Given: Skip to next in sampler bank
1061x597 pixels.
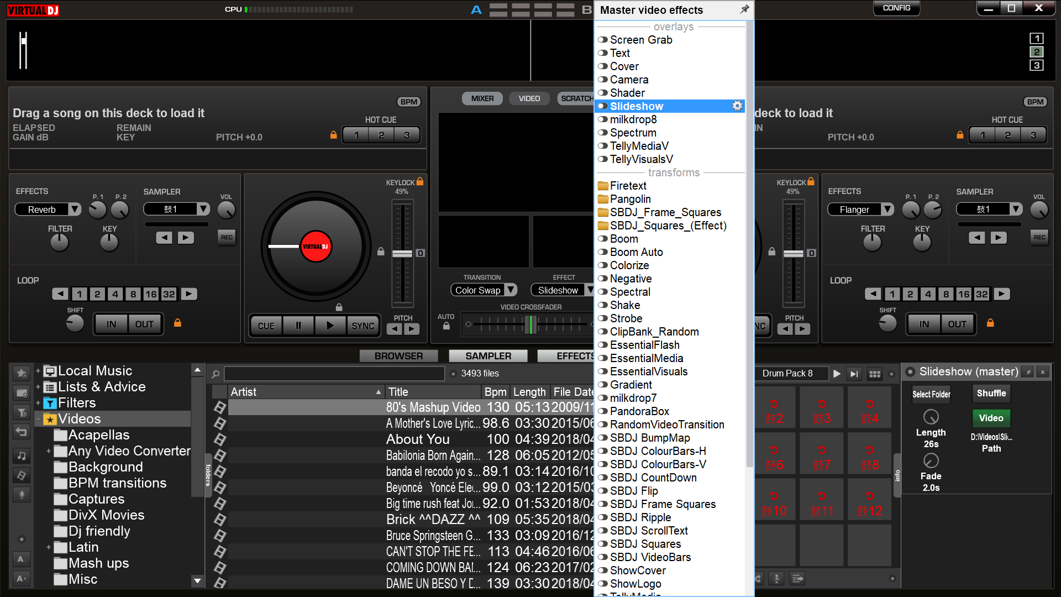Looking at the screenshot, I should pos(854,374).
